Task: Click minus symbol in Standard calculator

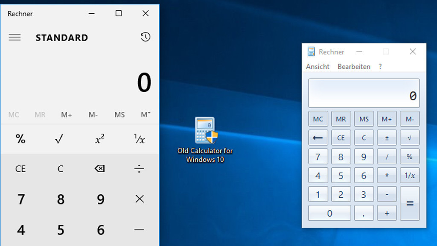Action: 139,229
